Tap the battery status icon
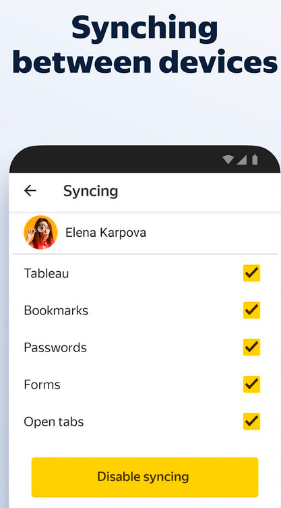The image size is (281, 508). pyautogui.click(x=255, y=160)
